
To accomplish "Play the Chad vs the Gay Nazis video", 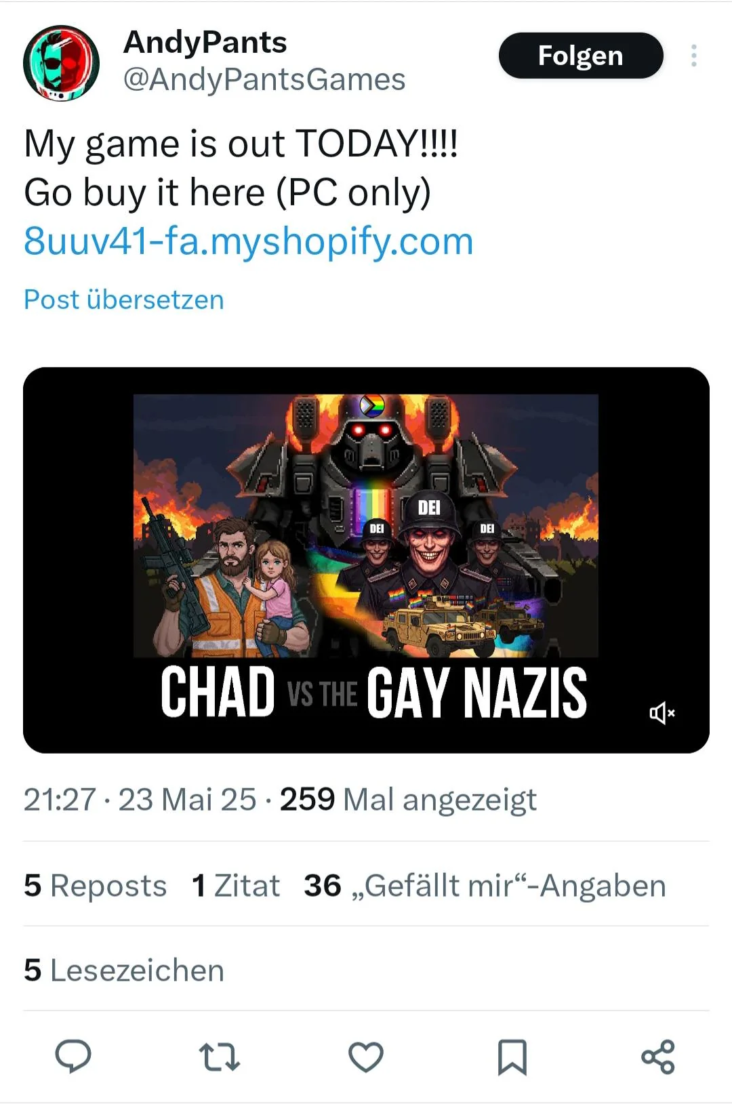I will click(366, 560).
